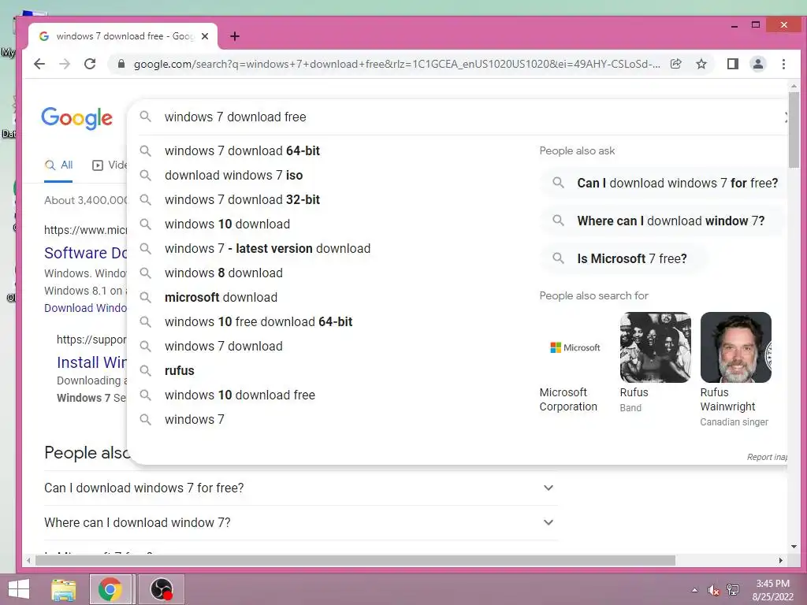The width and height of the screenshot is (807, 605).
Task: Click scroll down arrow on vertical scrollbar
Action: tap(793, 547)
